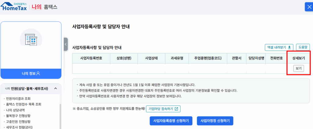Click the download arrow icon in 엑셀 내려받기
The width and height of the screenshot is (313, 129).
(x=289, y=47)
